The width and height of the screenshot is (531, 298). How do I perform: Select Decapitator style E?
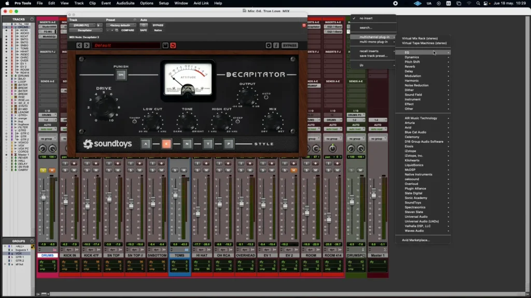coord(166,144)
